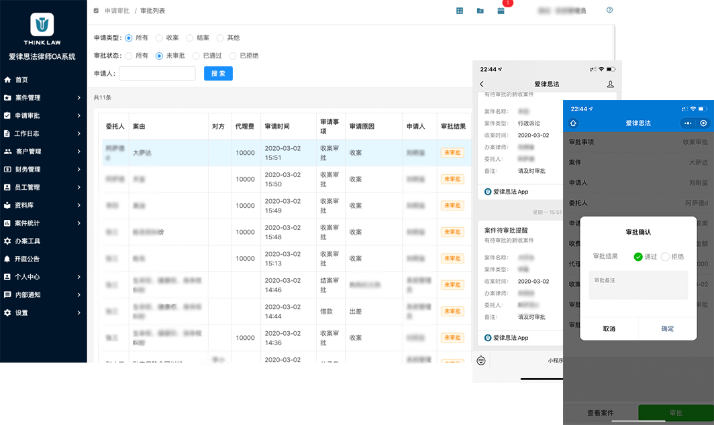714x425 pixels.
Task: Select 已通过 approval status radio button
Action: tap(196, 56)
